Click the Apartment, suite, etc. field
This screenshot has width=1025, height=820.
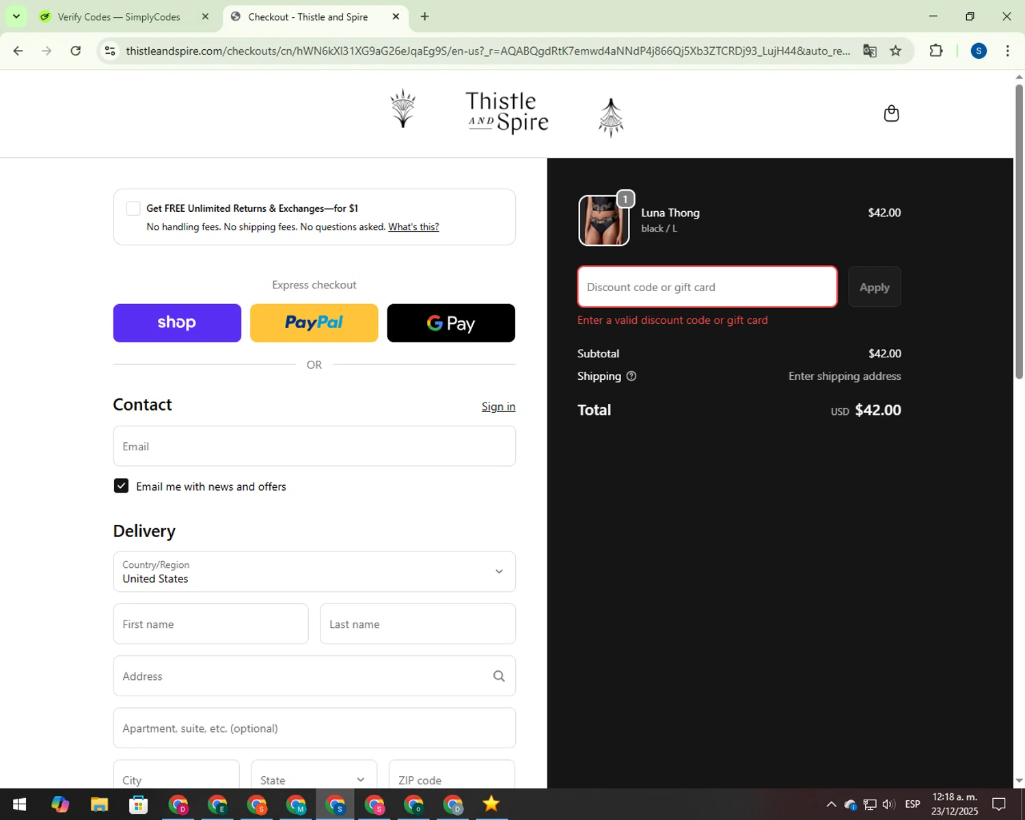(314, 728)
